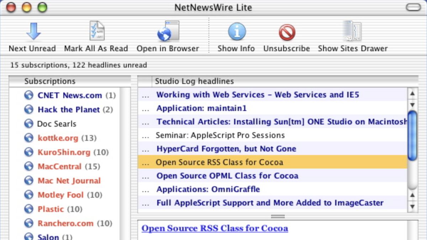Click the green zoom window button
This screenshot has width=427, height=240.
42,7
